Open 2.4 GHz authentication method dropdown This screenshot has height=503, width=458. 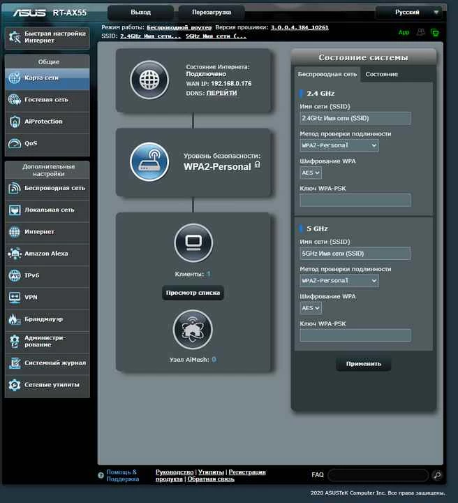[339, 145]
